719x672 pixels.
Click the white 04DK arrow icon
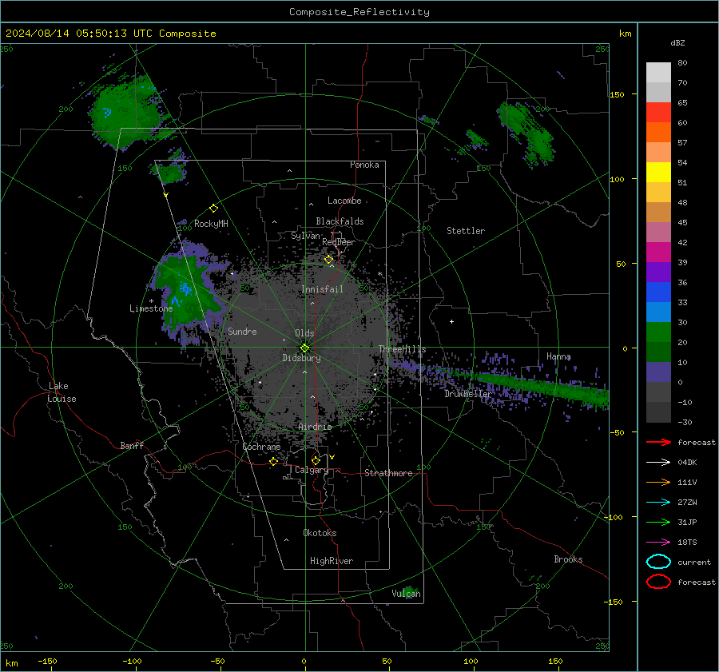[x=658, y=463]
